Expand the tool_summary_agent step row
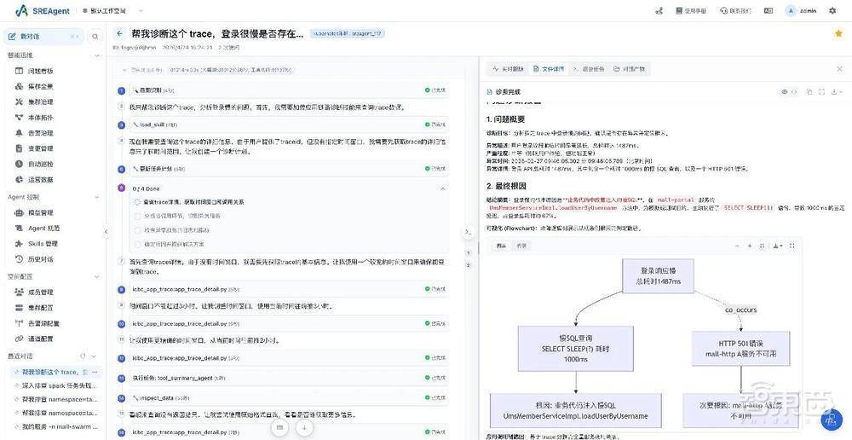This screenshot has height=440, width=852. coord(289,378)
